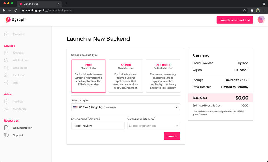Click the Dgraph logo in header
The image size is (268, 162).
pos(15,20)
